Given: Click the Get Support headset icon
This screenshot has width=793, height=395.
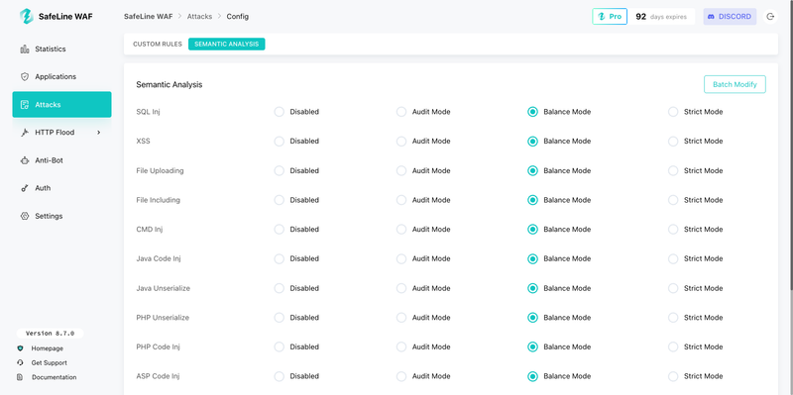Looking at the screenshot, I should (x=20, y=362).
